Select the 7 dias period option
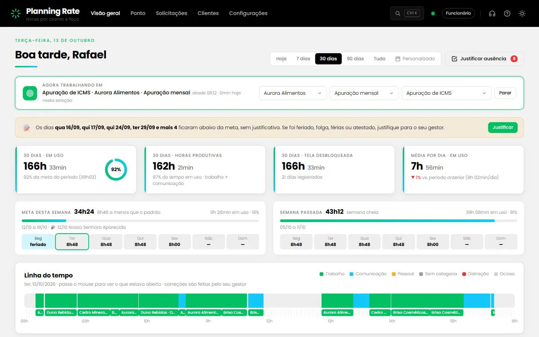The height and width of the screenshot is (337, 539). point(303,59)
